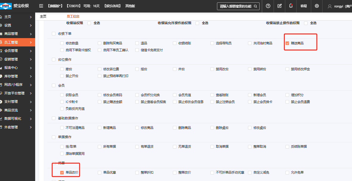Click the search magnifier icon

point(255,6)
